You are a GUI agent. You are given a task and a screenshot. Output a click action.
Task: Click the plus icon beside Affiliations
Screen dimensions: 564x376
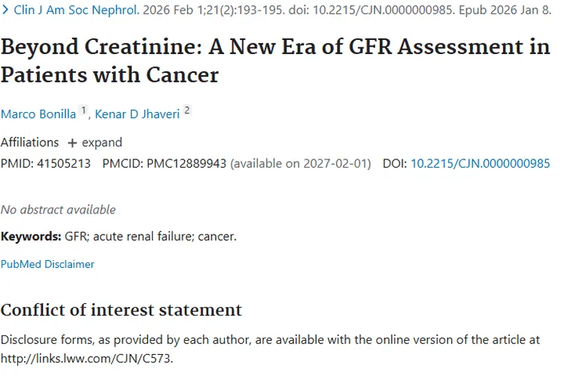tap(72, 143)
